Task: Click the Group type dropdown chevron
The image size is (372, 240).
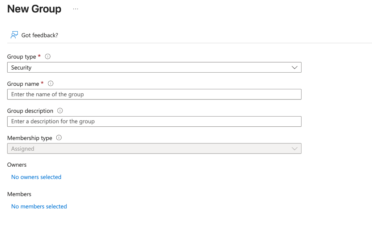Action: [x=295, y=67]
